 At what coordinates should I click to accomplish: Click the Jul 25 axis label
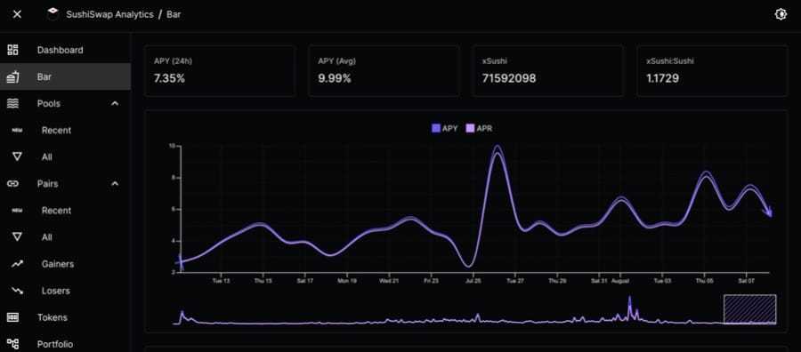(473, 281)
